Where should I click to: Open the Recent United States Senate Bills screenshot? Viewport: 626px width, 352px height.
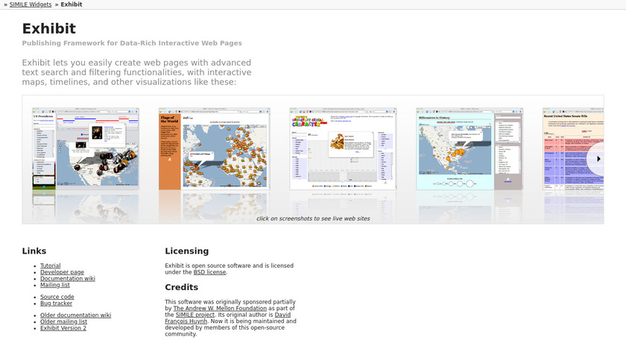point(573,148)
